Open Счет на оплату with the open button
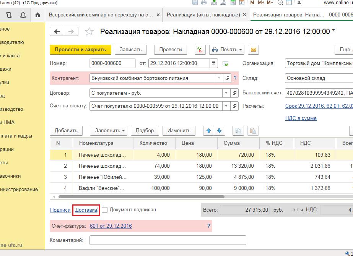Screen dimensions: 353x256 point(234,106)
